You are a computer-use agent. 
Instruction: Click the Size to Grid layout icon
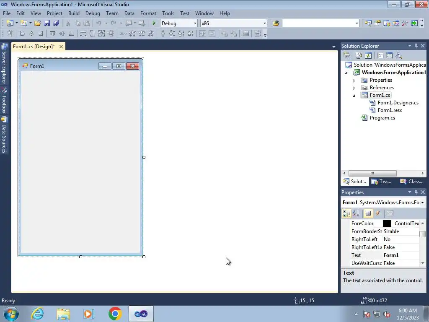tap(111, 34)
